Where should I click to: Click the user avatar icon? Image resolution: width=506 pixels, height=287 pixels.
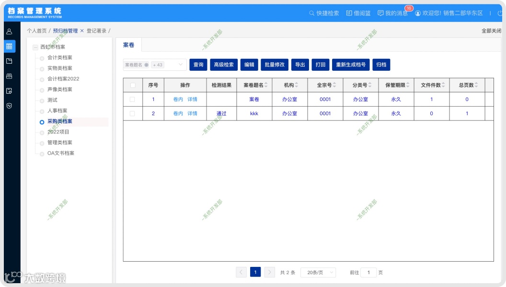[x=418, y=13]
